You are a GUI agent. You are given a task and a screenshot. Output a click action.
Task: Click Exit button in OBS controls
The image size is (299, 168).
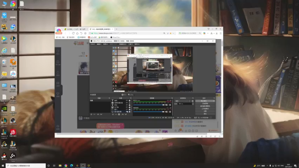[x=205, y=114]
